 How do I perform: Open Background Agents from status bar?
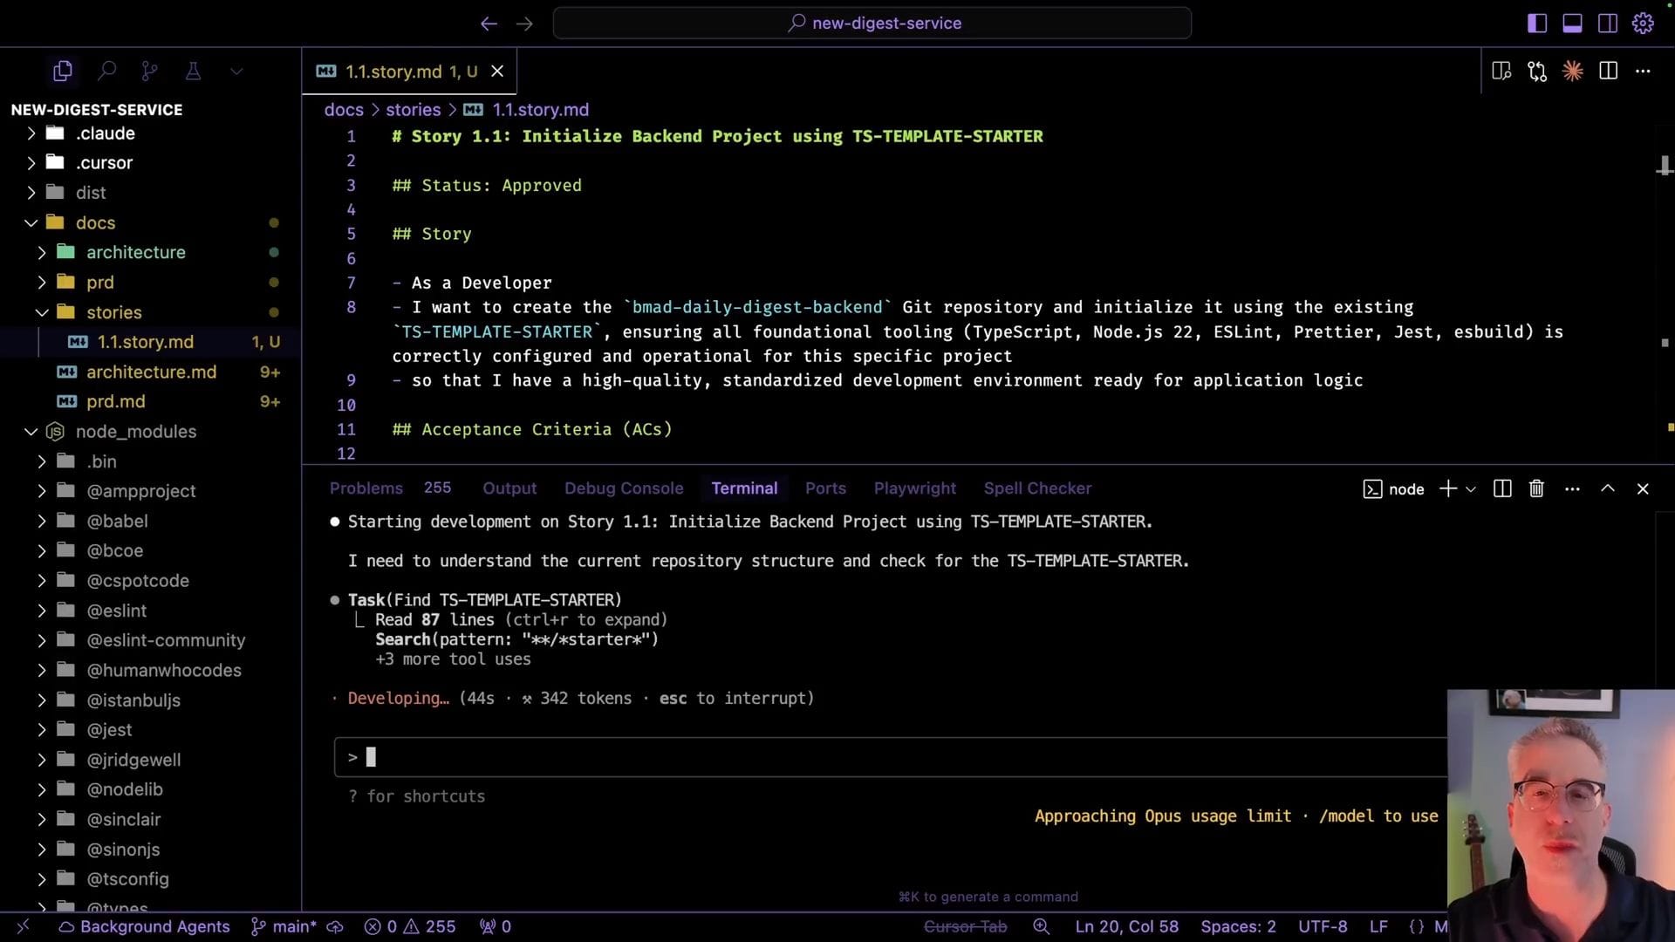click(x=144, y=926)
